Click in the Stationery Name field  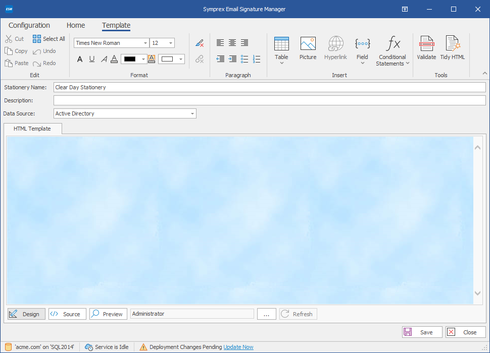click(x=270, y=87)
